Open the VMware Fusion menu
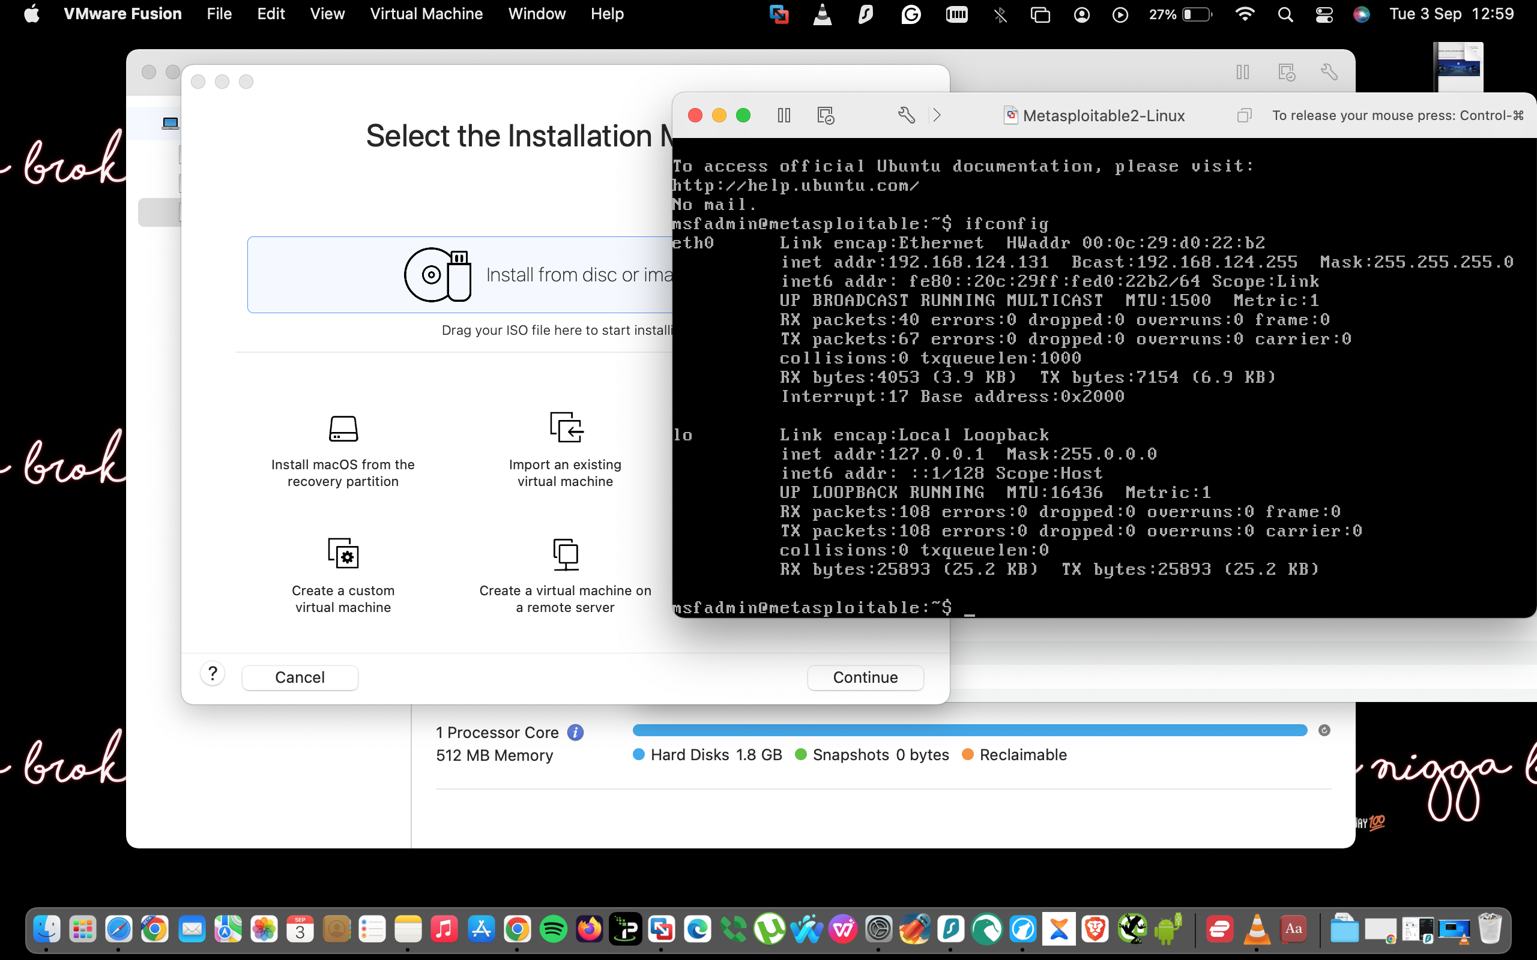Image resolution: width=1537 pixels, height=960 pixels. (x=122, y=14)
